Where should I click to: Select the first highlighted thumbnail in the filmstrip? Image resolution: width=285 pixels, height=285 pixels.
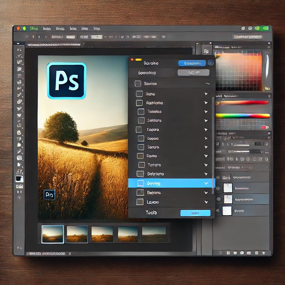(53, 234)
